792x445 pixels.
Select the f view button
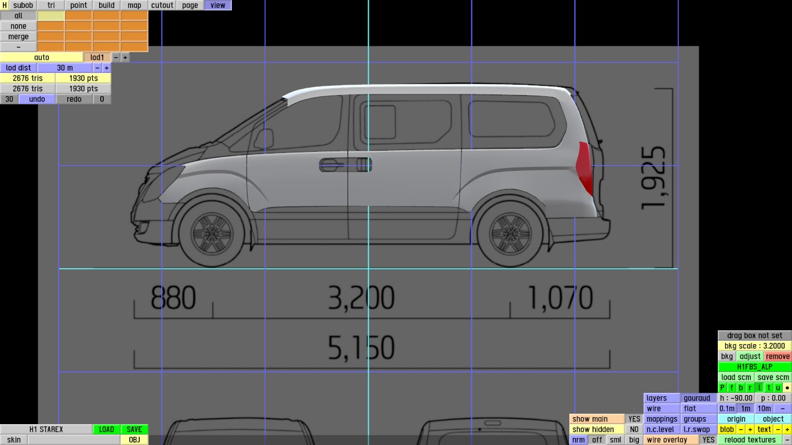point(732,388)
